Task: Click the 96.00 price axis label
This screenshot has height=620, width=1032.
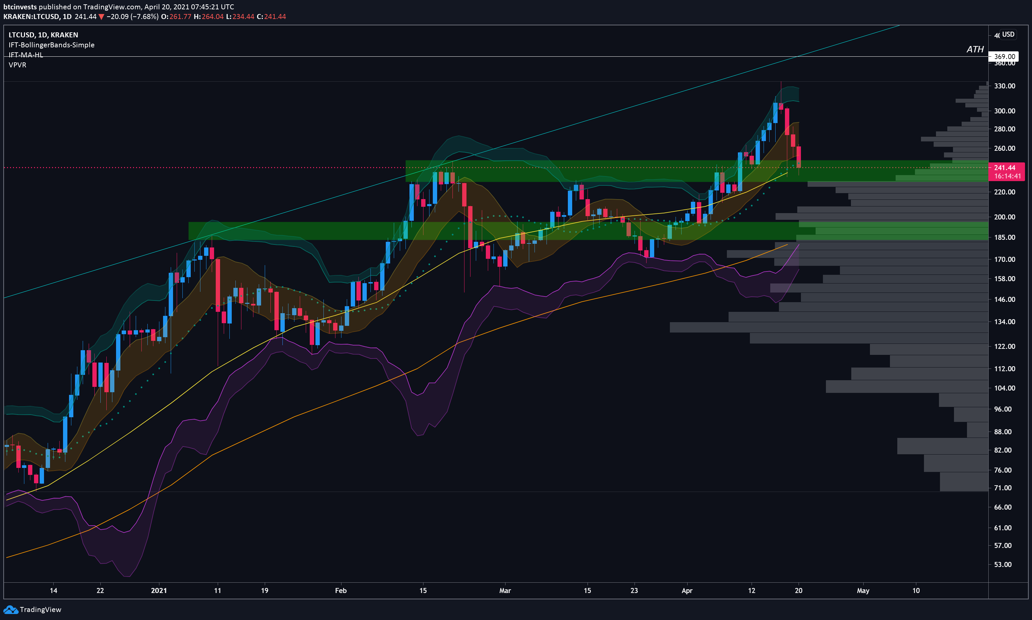Action: pos(1003,409)
